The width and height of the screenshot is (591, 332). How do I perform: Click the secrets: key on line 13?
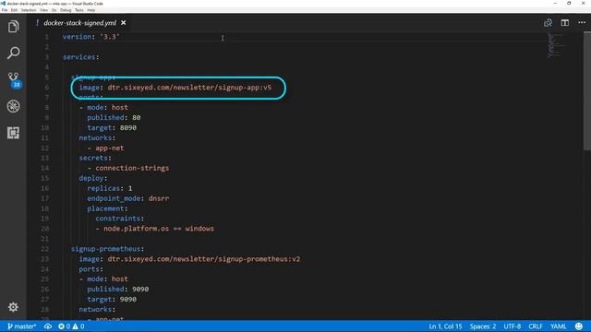pos(95,158)
